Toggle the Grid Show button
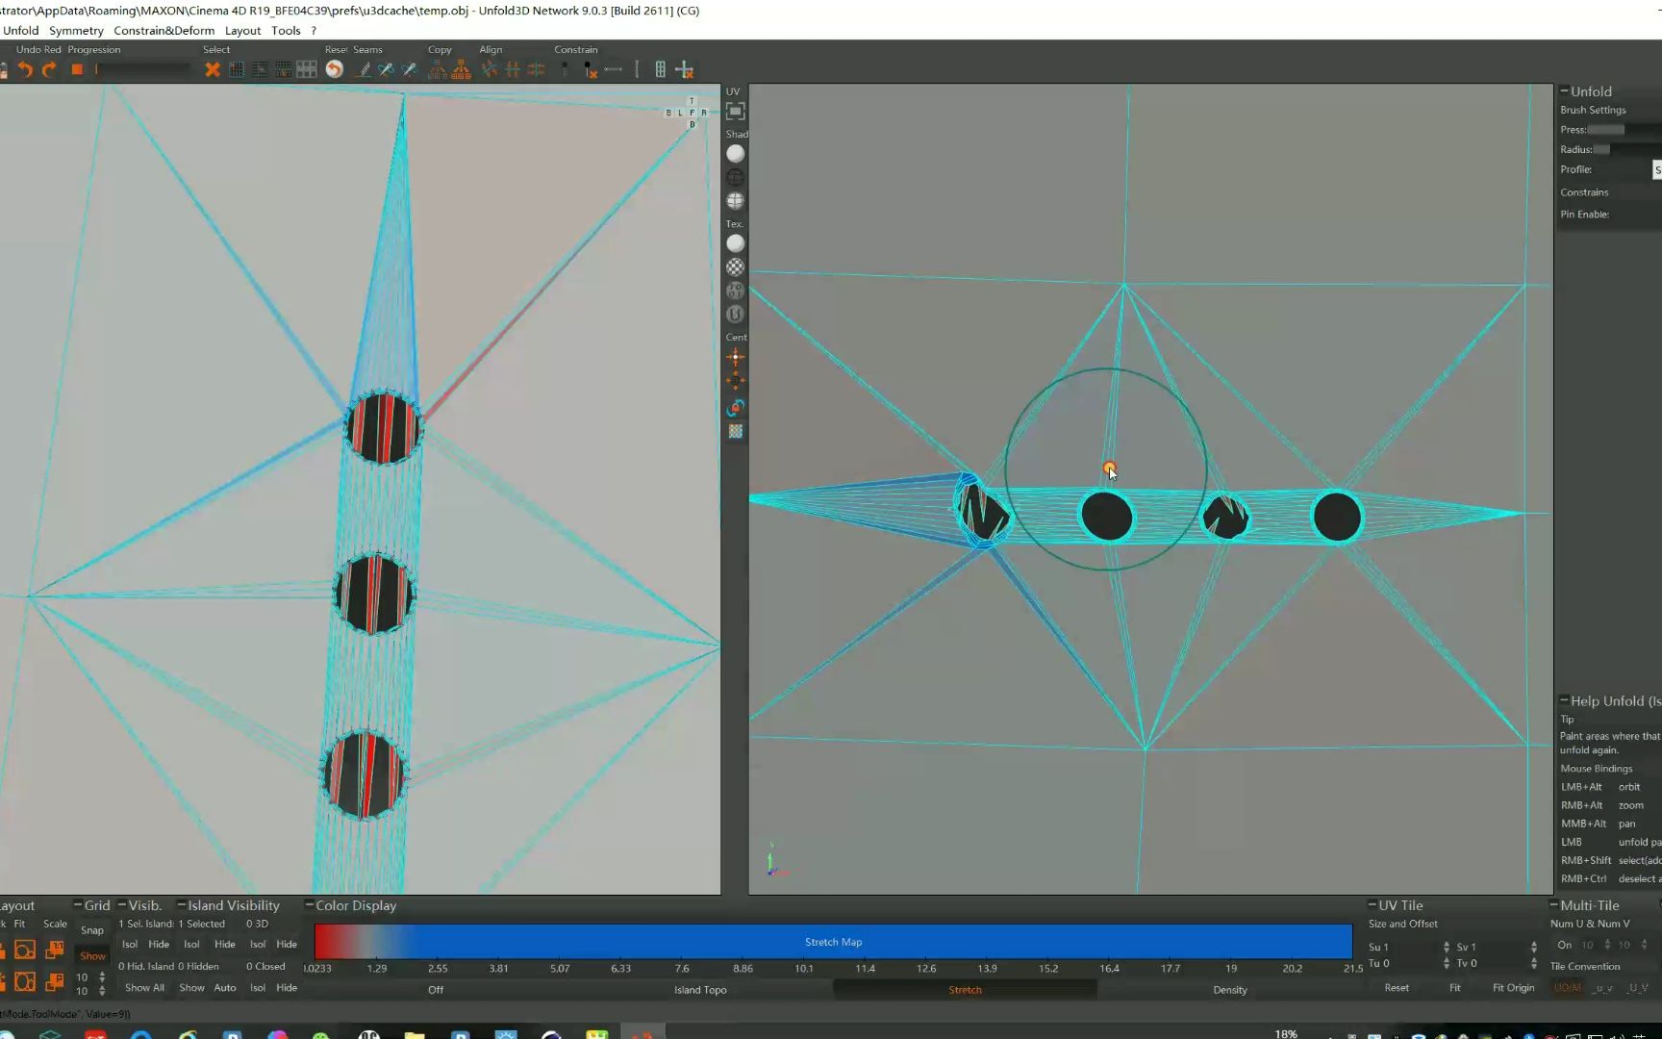This screenshot has width=1662, height=1039. (x=93, y=955)
